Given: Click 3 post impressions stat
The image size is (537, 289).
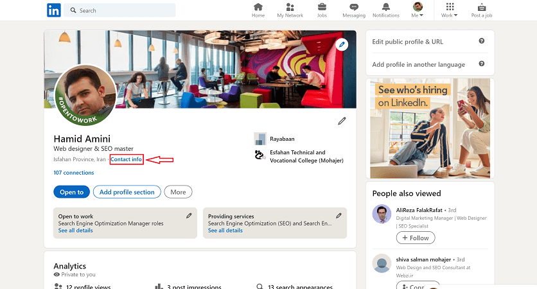Looking at the screenshot, I should click(188, 286).
